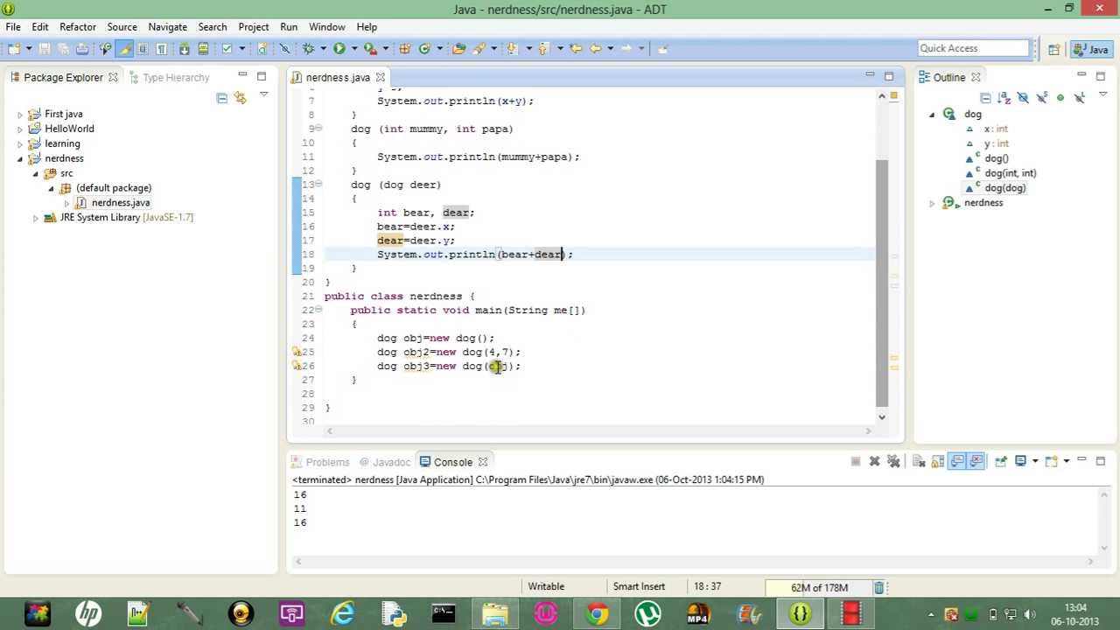Click New Java Class toolbar icon
Viewport: 1120px width, 630px height.
coord(424,49)
